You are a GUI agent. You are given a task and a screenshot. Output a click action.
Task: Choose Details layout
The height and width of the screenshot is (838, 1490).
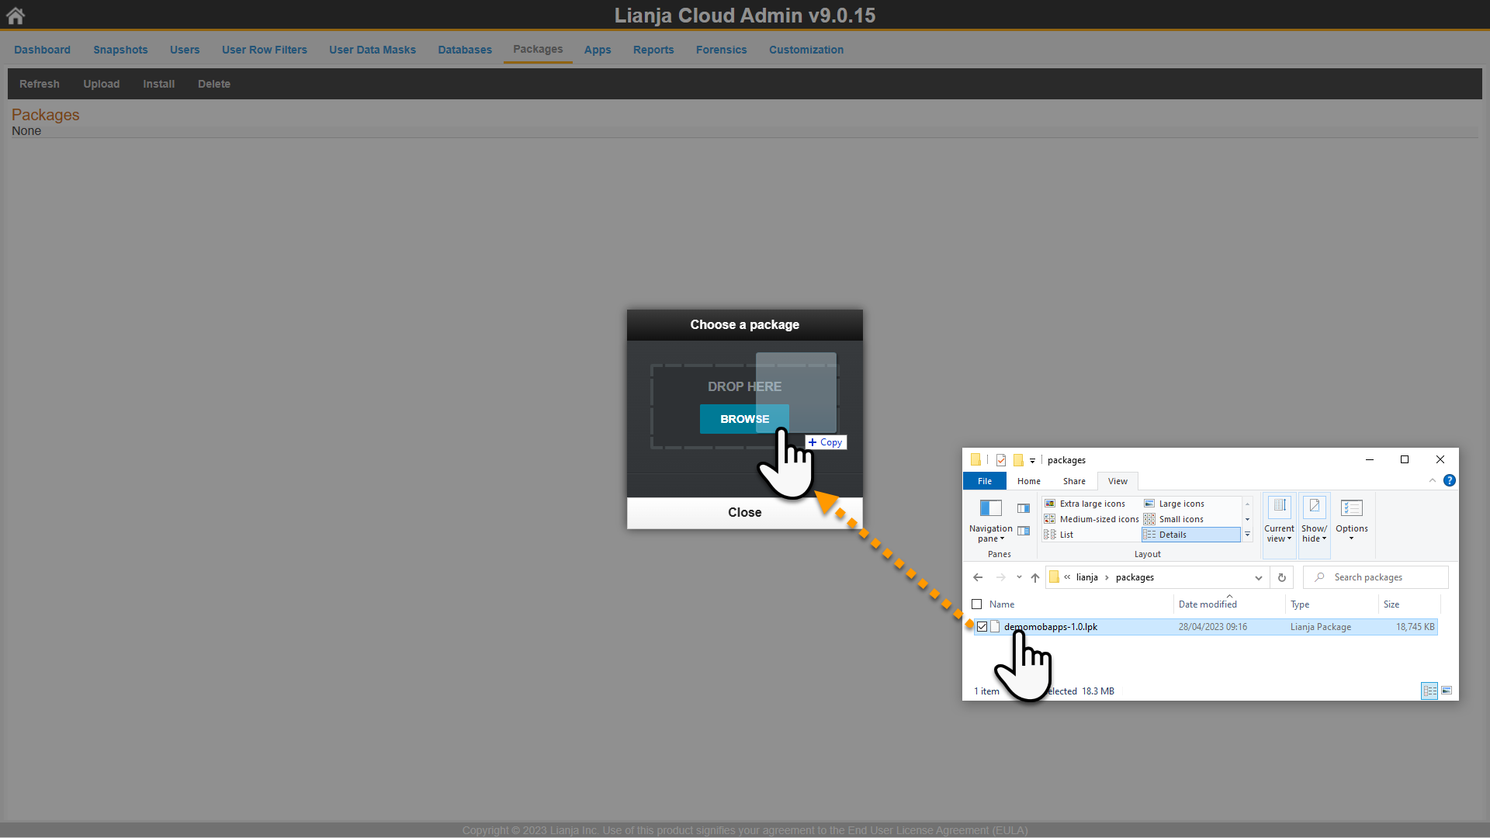pyautogui.click(x=1190, y=535)
